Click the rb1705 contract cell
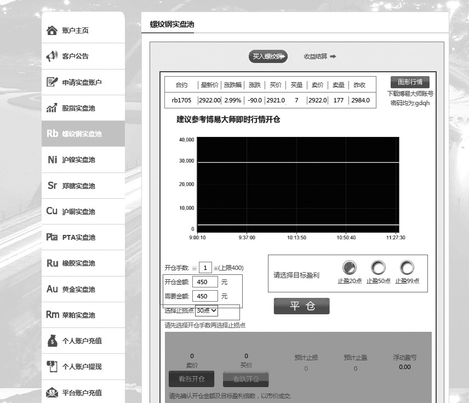 [181, 100]
